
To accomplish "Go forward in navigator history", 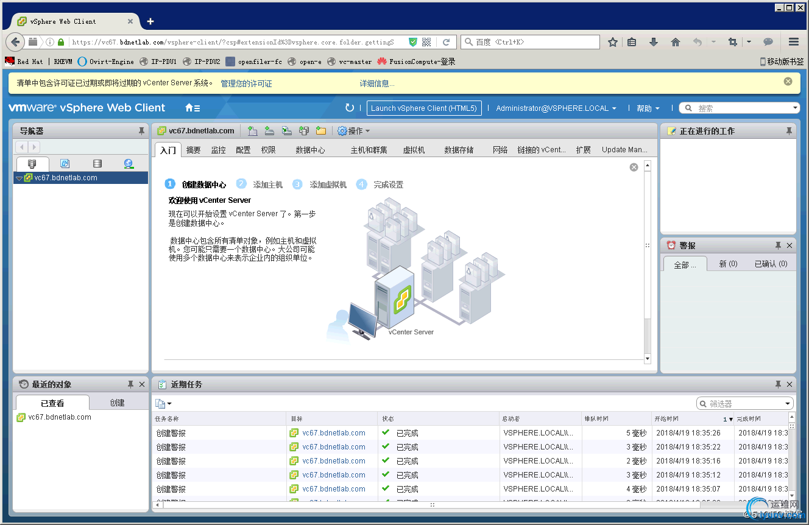I will (x=34, y=147).
